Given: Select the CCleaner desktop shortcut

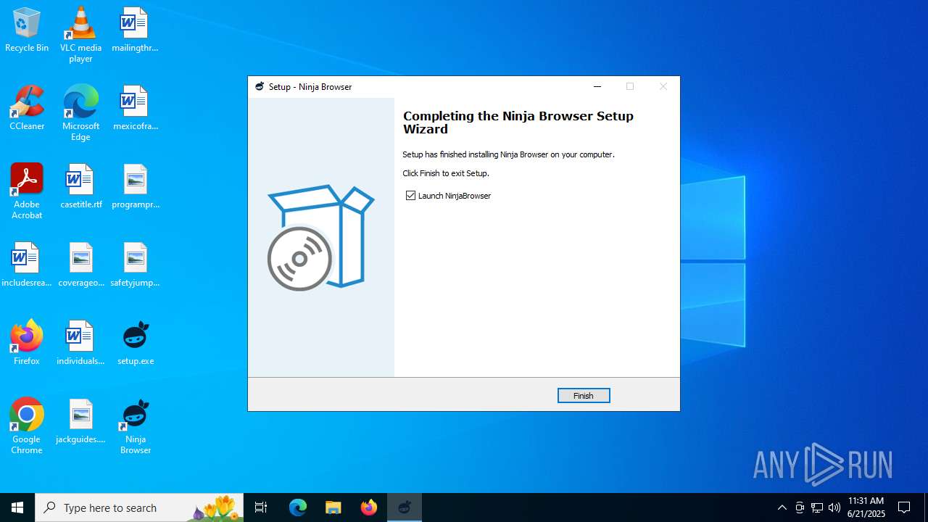Looking at the screenshot, I should 27,108.
